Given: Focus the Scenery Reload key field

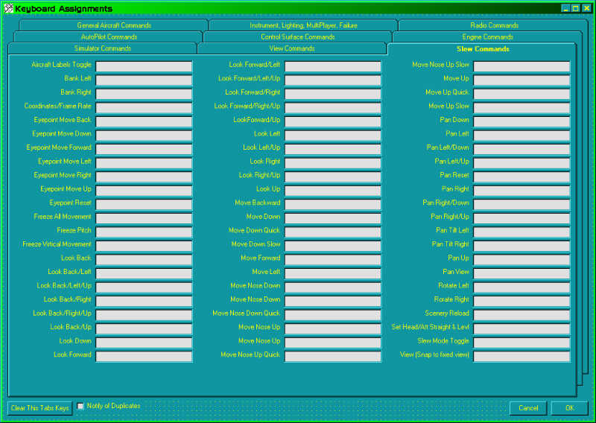Looking at the screenshot, I should click(521, 315).
